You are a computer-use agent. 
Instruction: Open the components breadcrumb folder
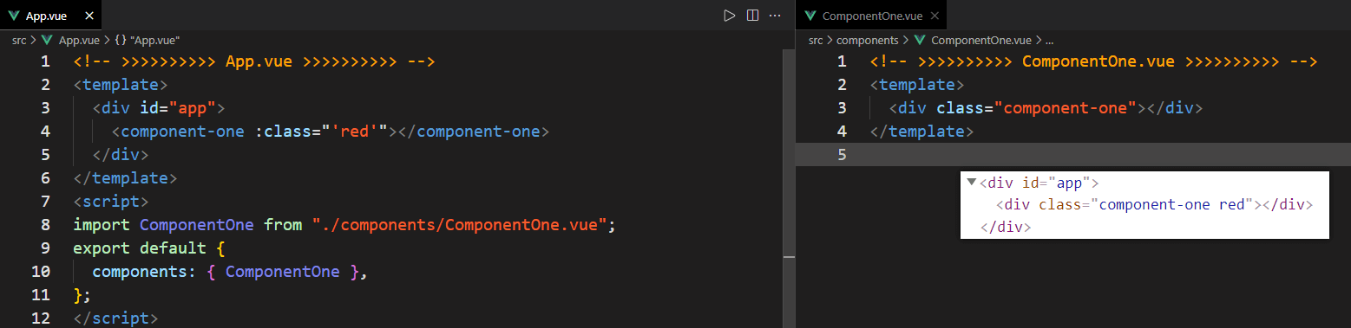(x=867, y=40)
